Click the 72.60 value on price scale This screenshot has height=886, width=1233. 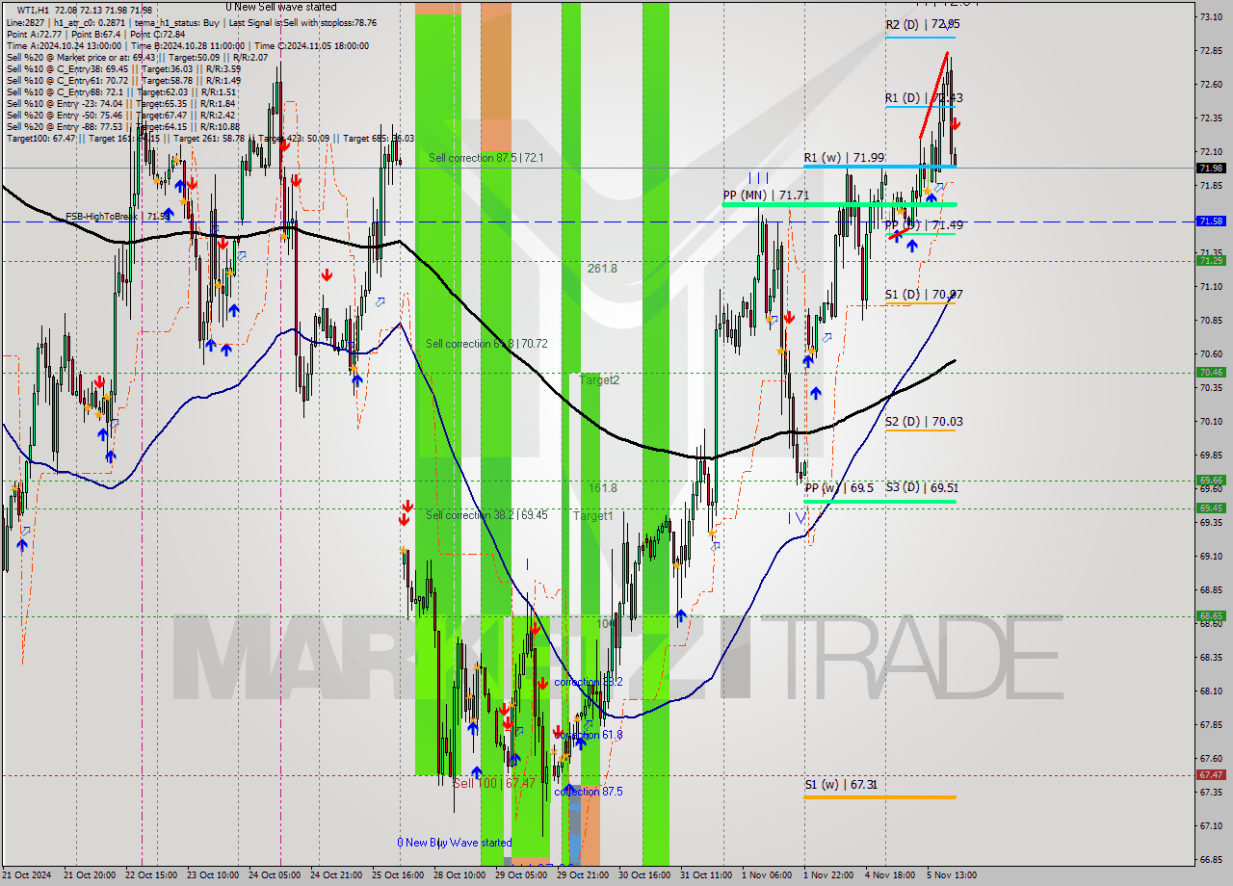(x=1212, y=85)
